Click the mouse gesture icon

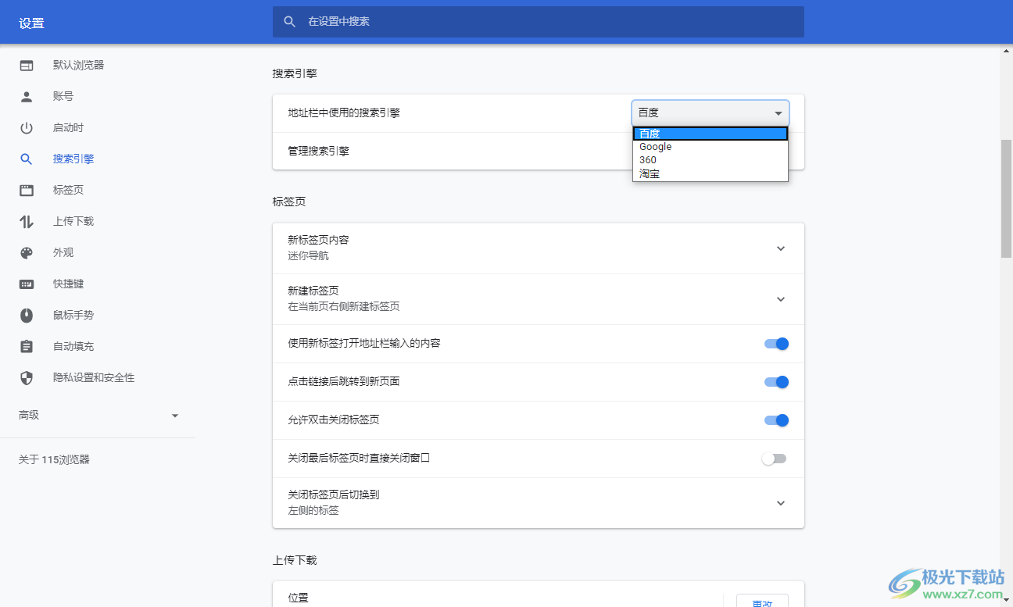point(27,316)
